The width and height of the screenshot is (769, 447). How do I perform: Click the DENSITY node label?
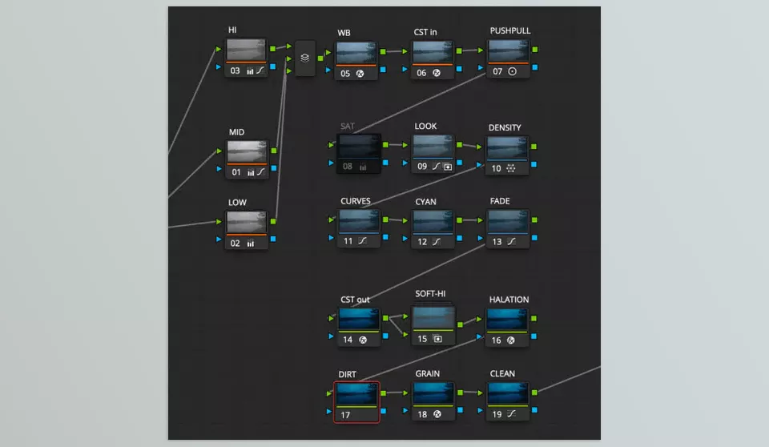tap(505, 127)
